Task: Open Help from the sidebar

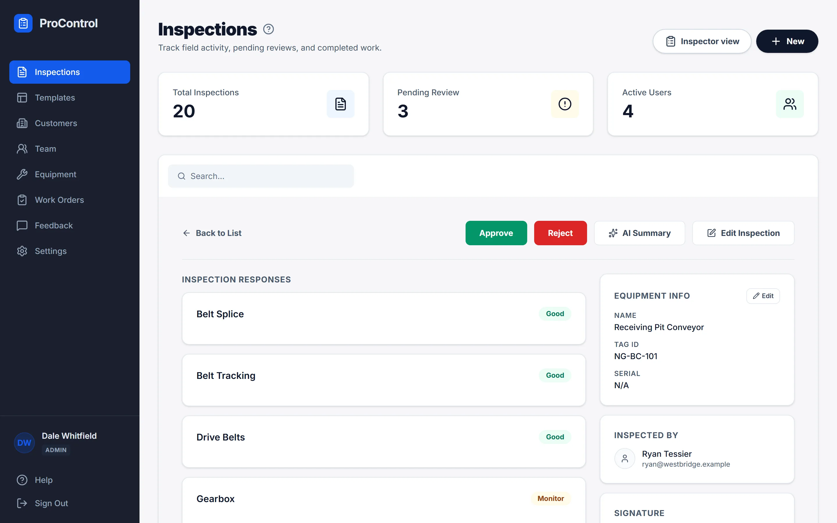Action: coord(70,480)
